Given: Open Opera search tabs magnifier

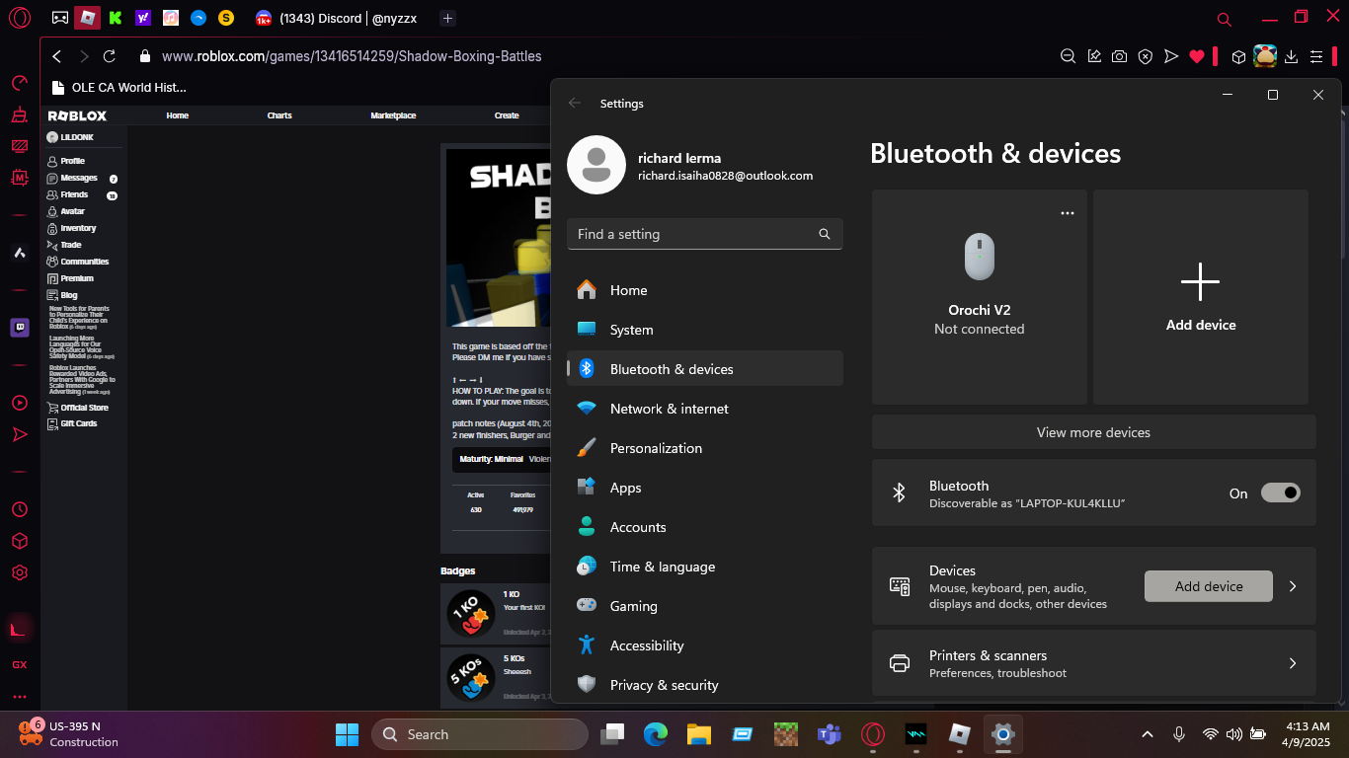Looking at the screenshot, I should pyautogui.click(x=1225, y=18).
